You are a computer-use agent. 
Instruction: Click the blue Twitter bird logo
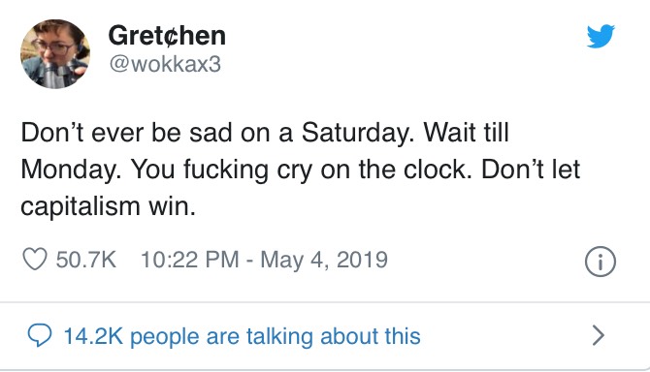click(x=601, y=36)
